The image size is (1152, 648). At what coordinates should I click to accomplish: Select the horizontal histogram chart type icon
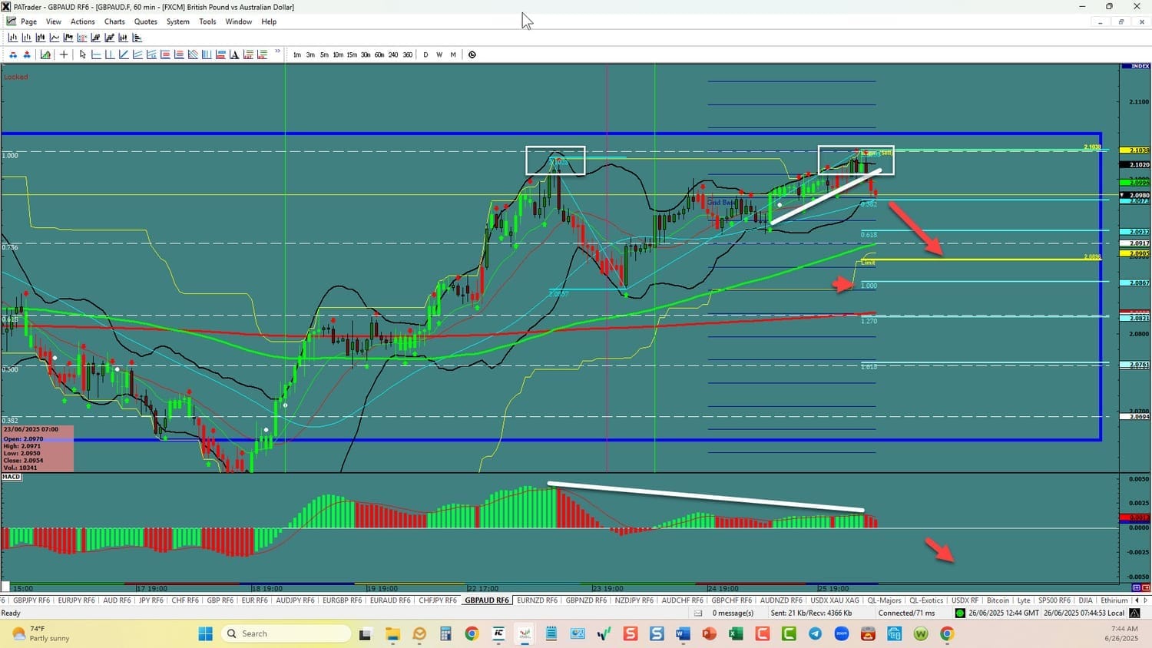point(137,38)
